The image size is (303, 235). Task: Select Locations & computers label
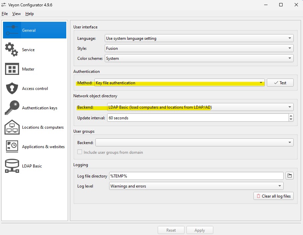point(43,127)
